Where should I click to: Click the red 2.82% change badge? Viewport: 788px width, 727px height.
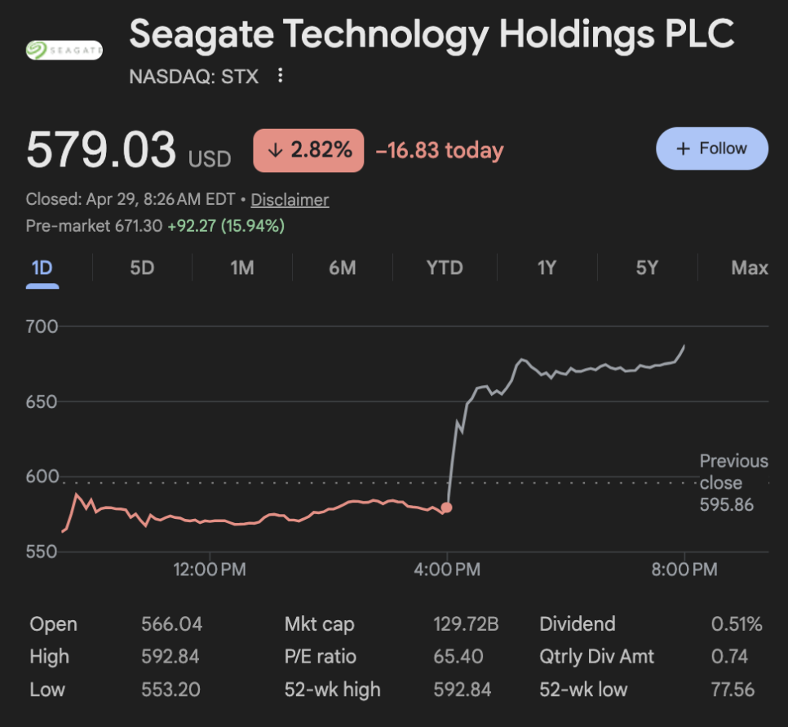[x=308, y=150]
